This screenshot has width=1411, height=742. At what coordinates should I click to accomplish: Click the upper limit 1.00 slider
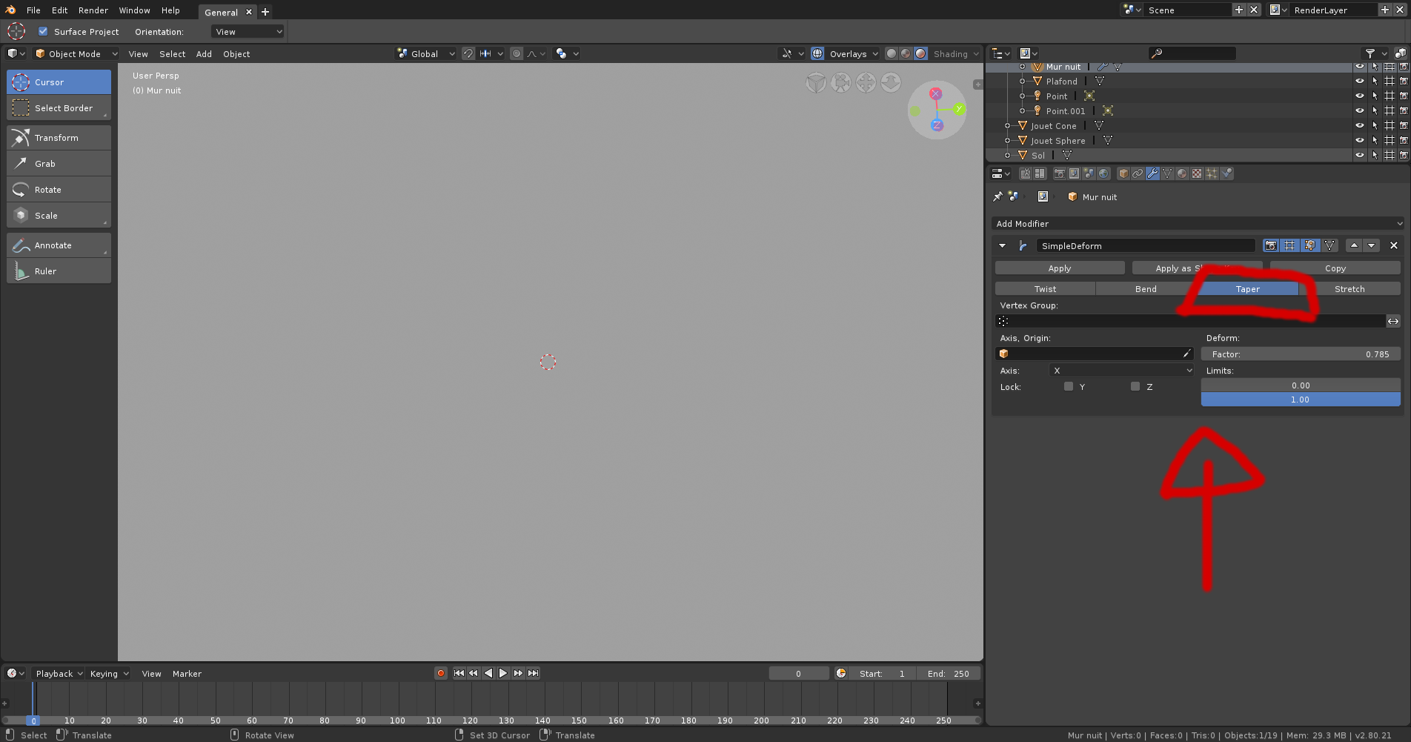coord(1301,399)
